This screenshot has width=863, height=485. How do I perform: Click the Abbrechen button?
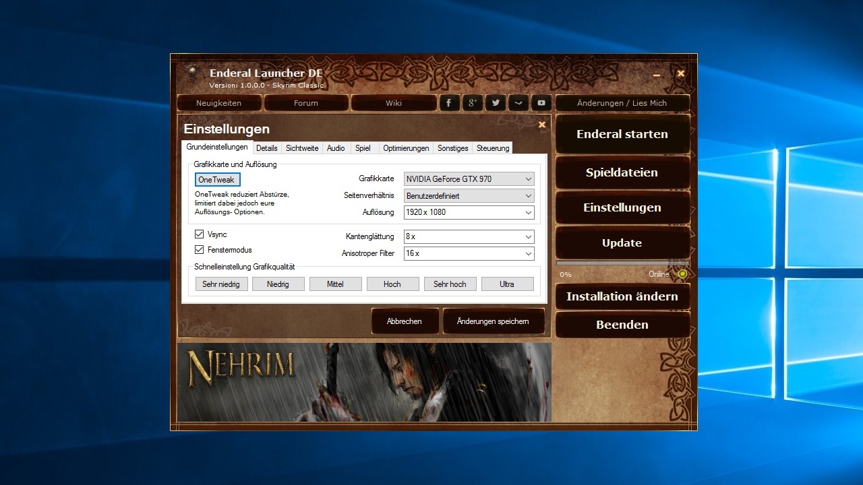click(x=405, y=321)
